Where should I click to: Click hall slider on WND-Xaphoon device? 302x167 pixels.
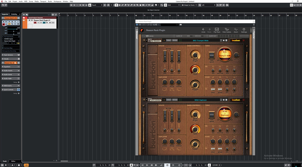(x=179, y=116)
